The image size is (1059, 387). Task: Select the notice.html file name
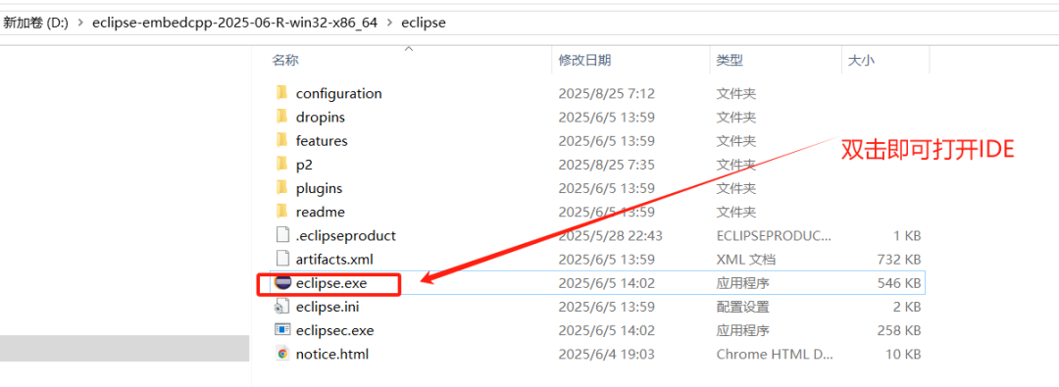coord(331,354)
